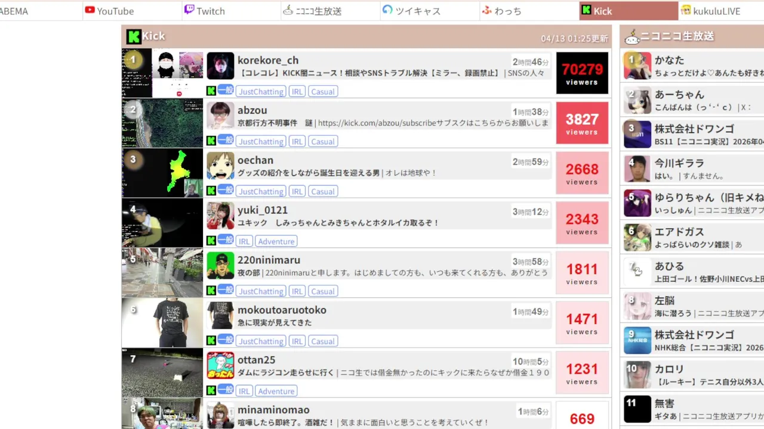Click the ニコニコ生放送 panel header icon

(x=631, y=37)
